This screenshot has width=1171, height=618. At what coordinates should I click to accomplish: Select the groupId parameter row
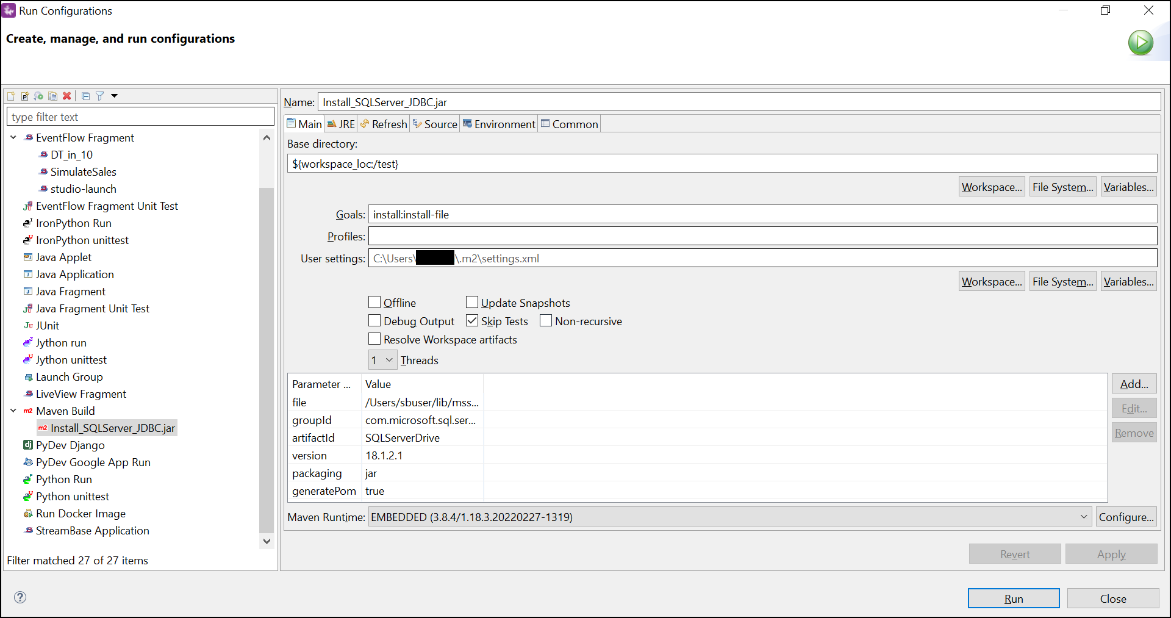(697, 420)
